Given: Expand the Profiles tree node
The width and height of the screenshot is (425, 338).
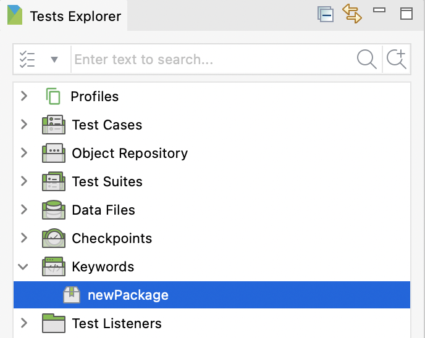Looking at the screenshot, I should (24, 96).
